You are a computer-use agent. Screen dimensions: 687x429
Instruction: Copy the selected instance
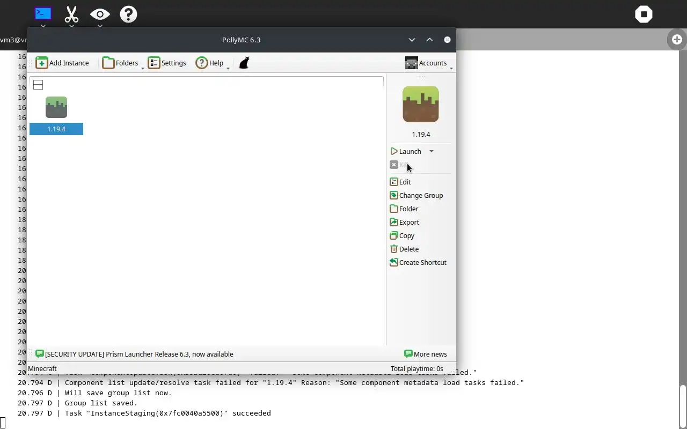click(402, 235)
